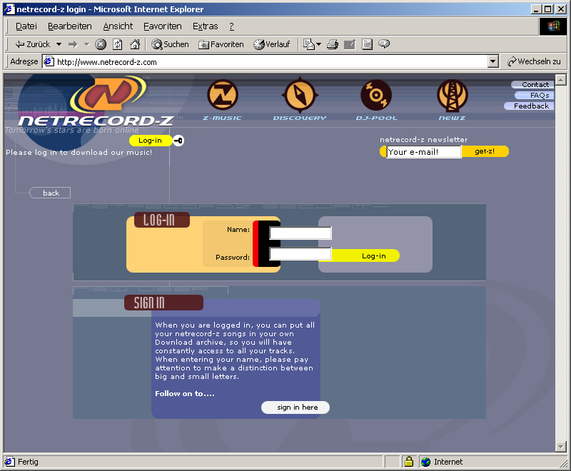Click the Discuss speech bubble icon
Viewport: 571px width, 471px height.
(384, 44)
